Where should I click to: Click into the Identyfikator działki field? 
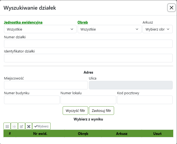88,58
